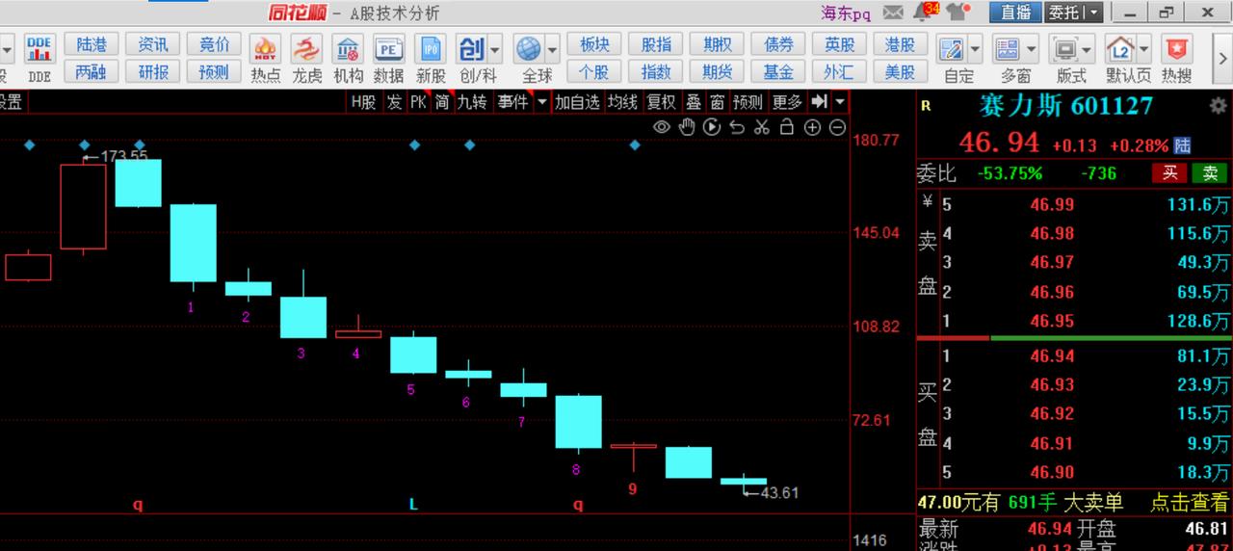Zoom in with the plus circle icon
The image size is (1233, 551).
812,127
